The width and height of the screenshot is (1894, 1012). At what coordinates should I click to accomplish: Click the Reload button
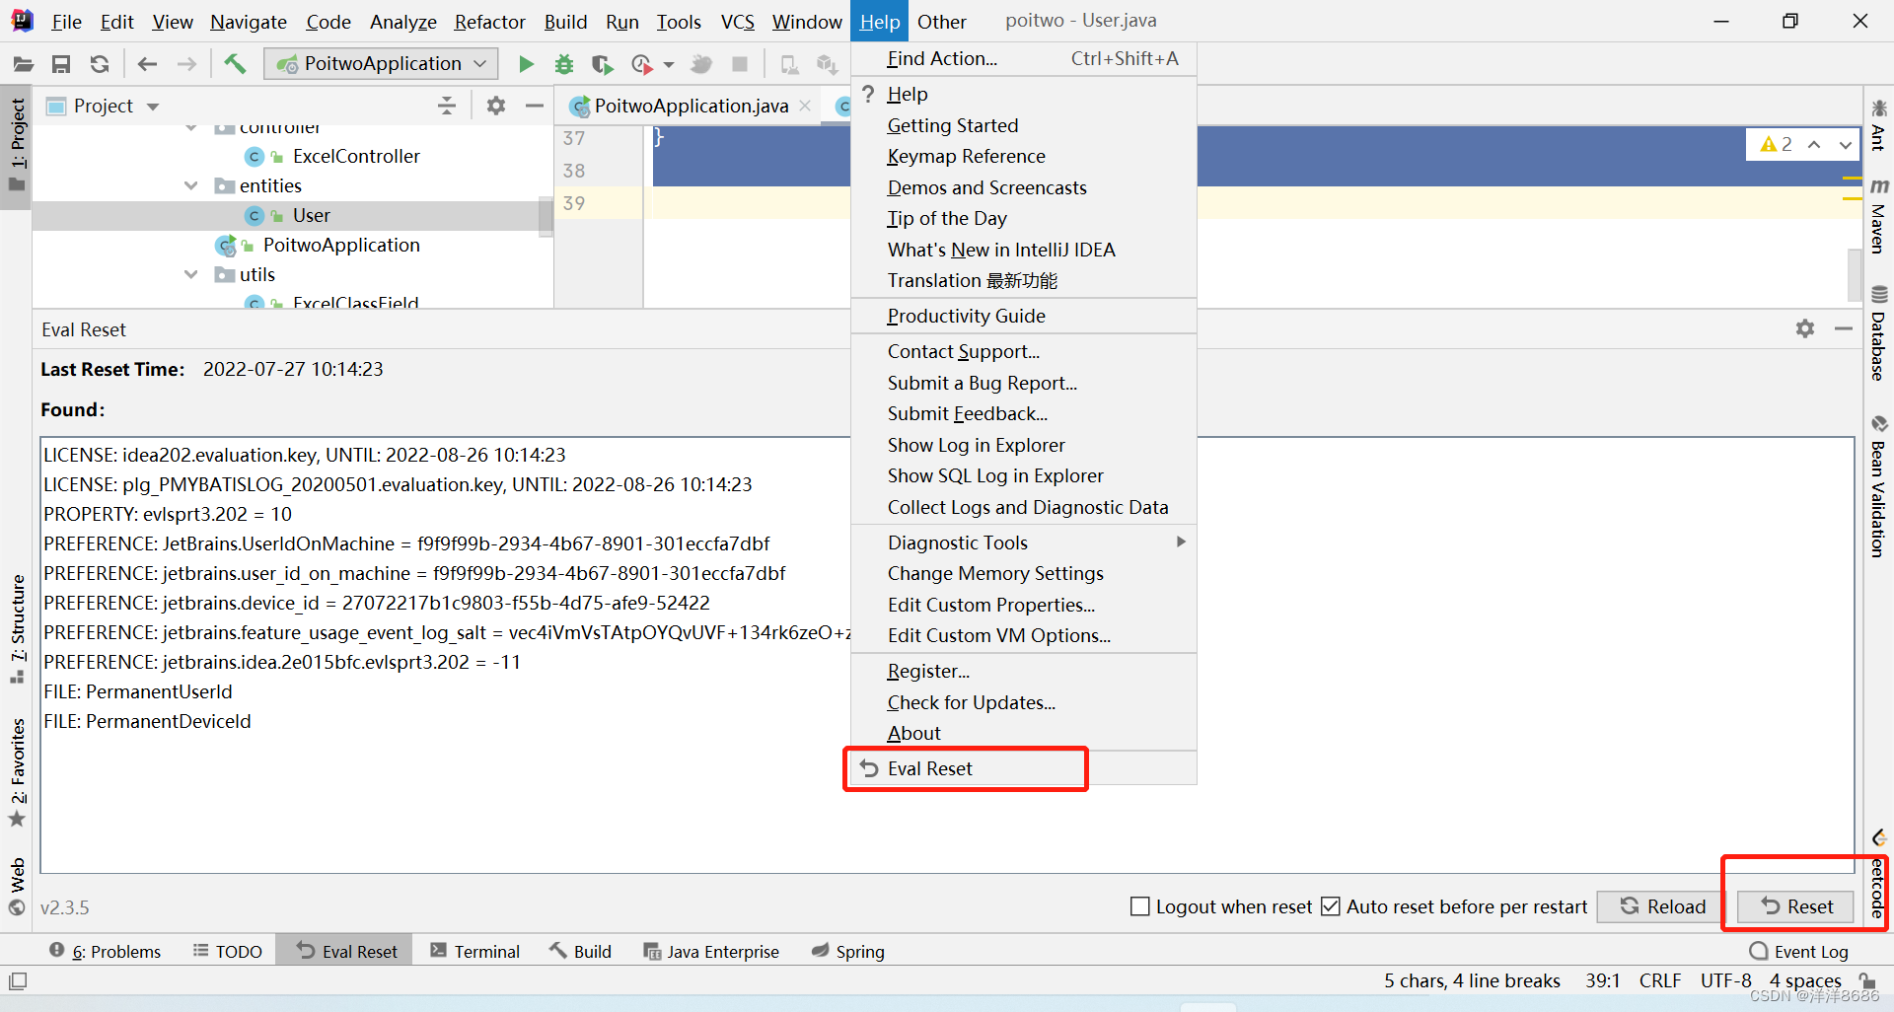click(1661, 905)
